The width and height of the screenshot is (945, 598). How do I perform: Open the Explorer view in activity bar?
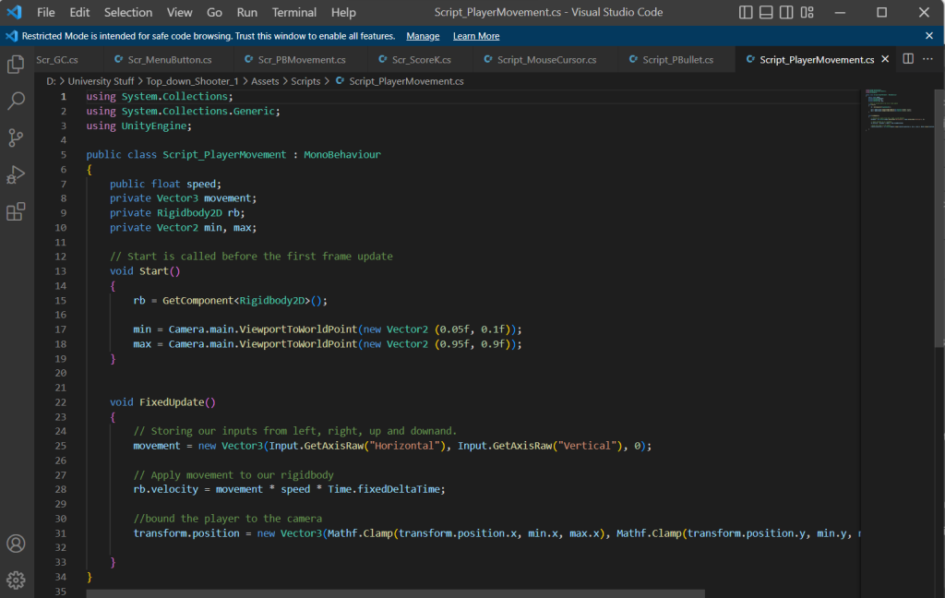point(16,65)
